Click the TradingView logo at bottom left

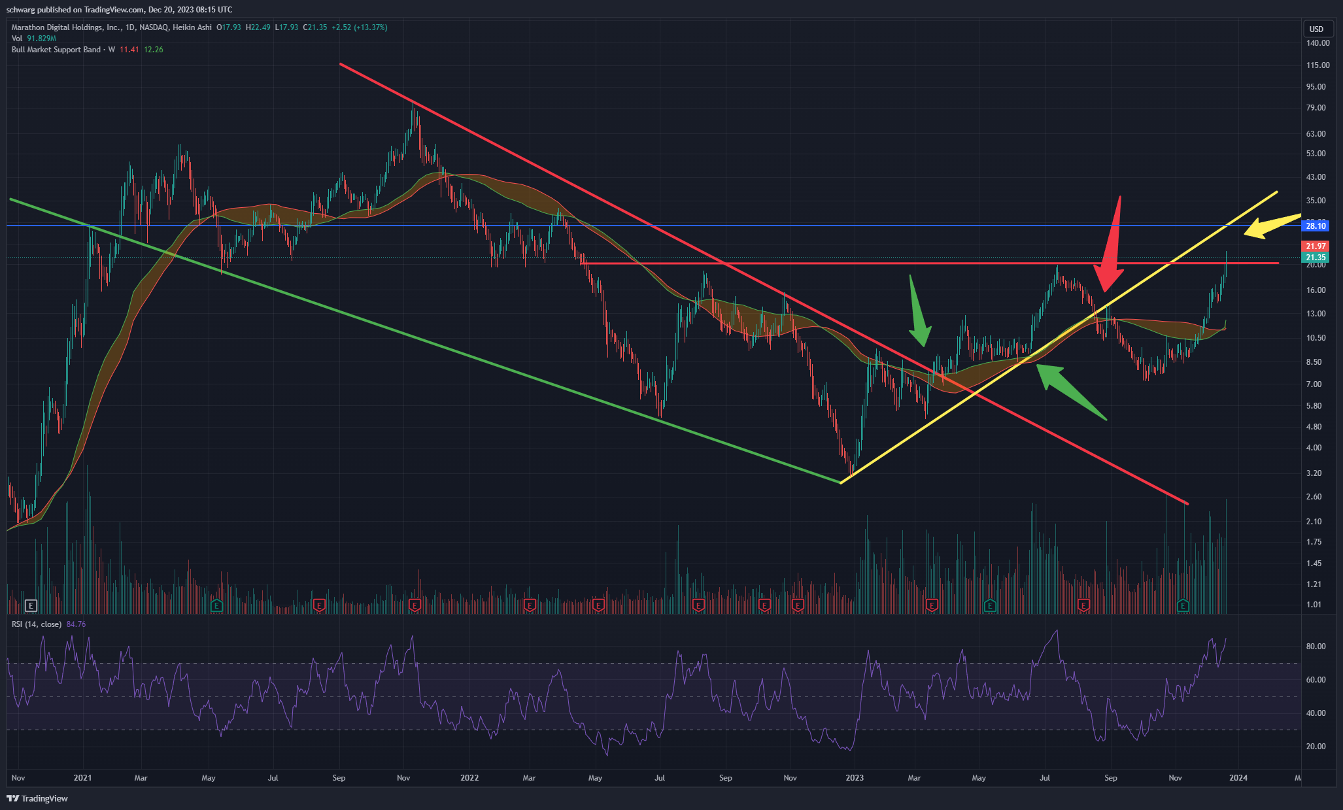click(37, 798)
